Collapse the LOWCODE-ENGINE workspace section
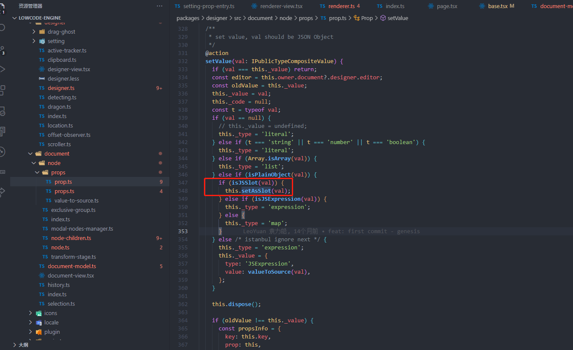The width and height of the screenshot is (573, 350). coord(15,17)
